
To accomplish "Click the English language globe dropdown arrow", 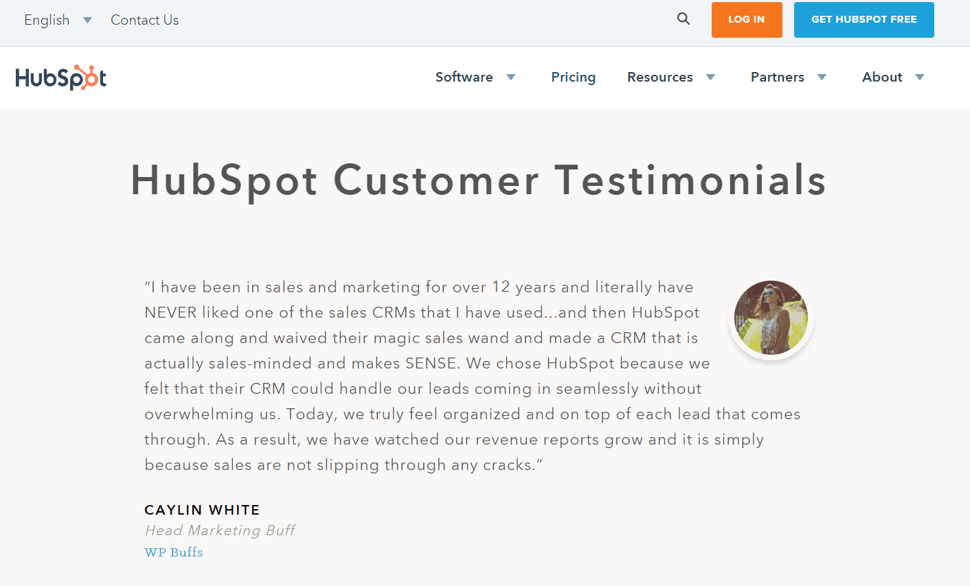I will click(x=87, y=20).
